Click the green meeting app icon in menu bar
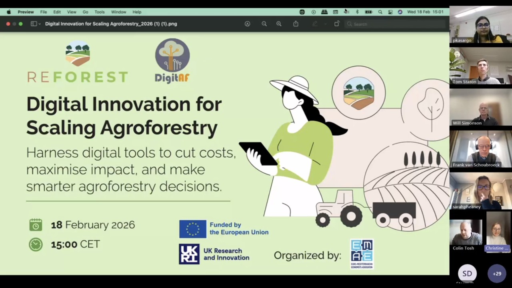512x288 pixels. (x=302, y=12)
